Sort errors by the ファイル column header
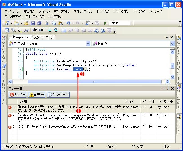This screenshot has width=183, height=151. tap(131, 102)
